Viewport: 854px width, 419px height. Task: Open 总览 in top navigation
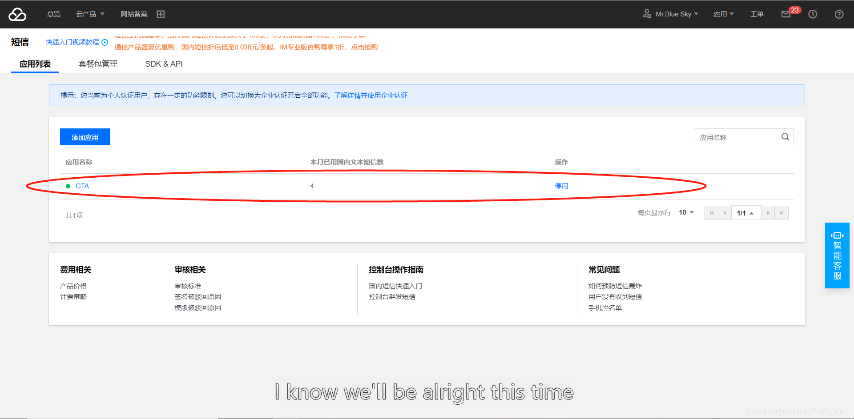[x=54, y=14]
